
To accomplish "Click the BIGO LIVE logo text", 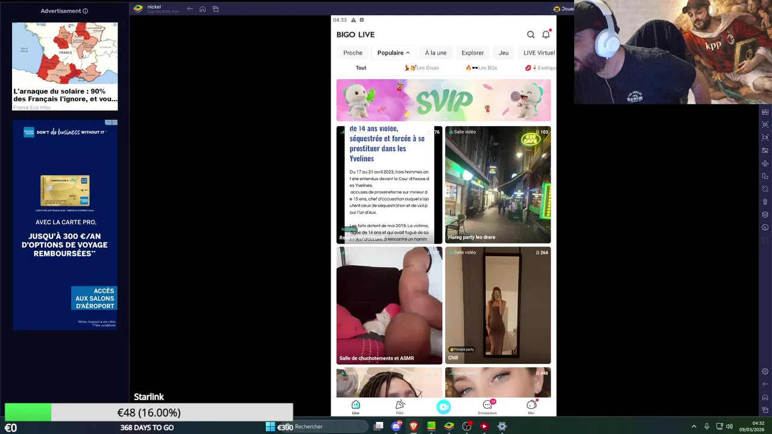I will coord(355,35).
